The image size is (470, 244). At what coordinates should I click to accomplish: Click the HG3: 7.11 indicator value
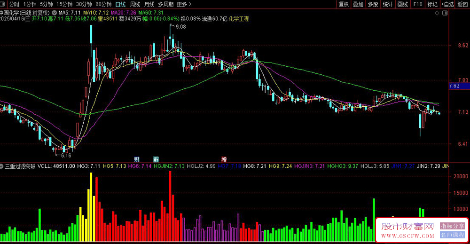(88, 166)
